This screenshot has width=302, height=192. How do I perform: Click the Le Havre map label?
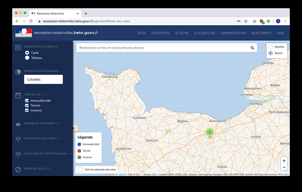[x=247, y=95]
